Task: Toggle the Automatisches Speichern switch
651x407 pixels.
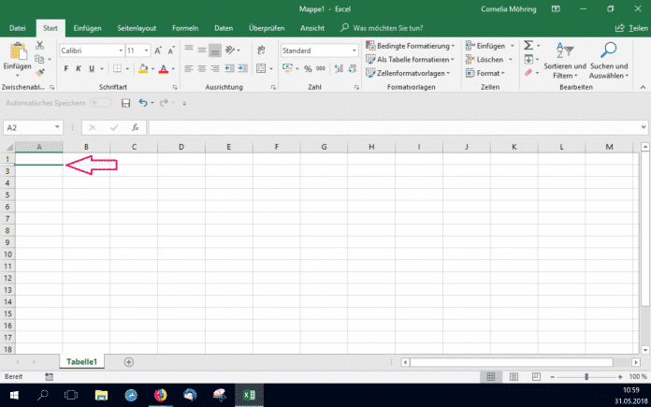Action: pyautogui.click(x=99, y=103)
